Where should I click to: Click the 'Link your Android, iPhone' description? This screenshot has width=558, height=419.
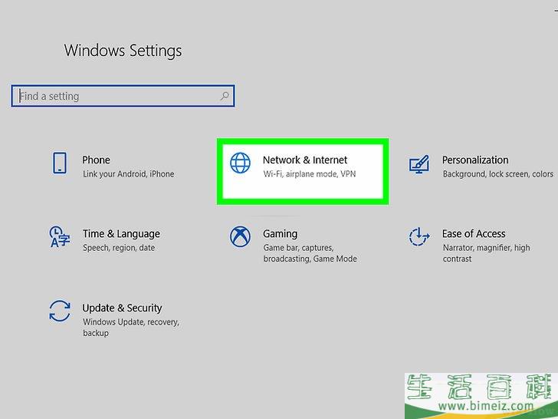pyautogui.click(x=129, y=174)
